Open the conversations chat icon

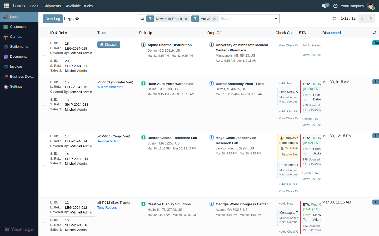click(x=324, y=6)
